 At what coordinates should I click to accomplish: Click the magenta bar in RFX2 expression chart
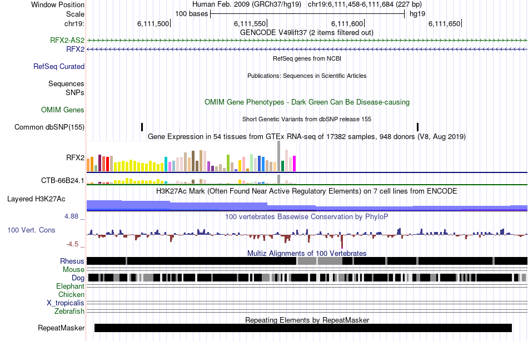click(295, 164)
